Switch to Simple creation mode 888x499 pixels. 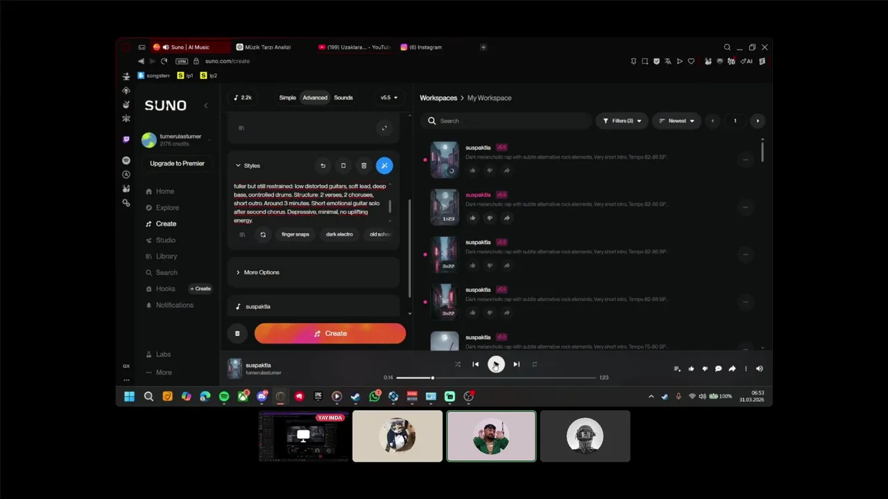coord(287,98)
